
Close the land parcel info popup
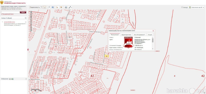(x=153, y=31)
